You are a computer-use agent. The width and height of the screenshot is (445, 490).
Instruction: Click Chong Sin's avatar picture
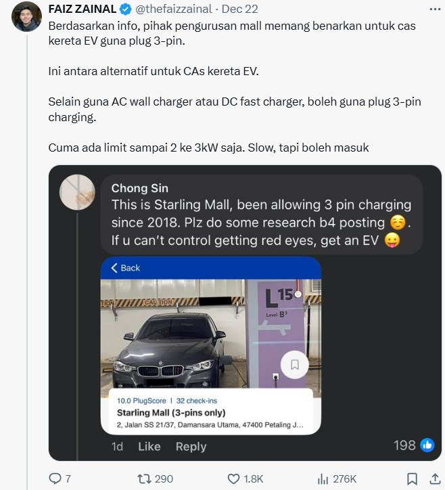pyautogui.click(x=77, y=192)
